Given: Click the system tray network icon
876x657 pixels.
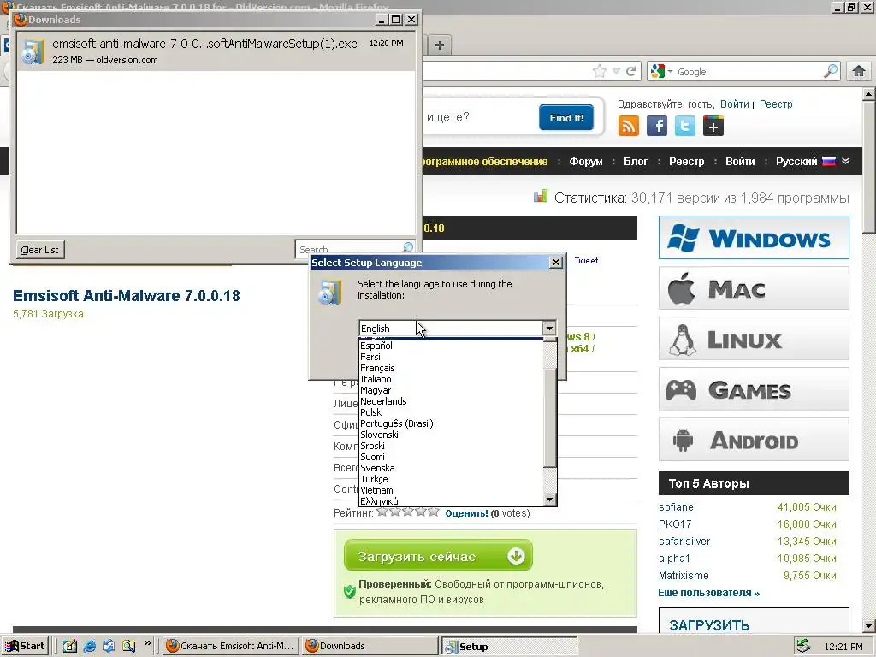Looking at the screenshot, I should [x=803, y=646].
